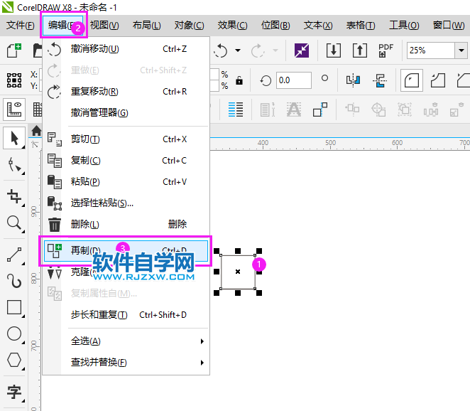Open the 文件(F) menu
This screenshot has width=470, height=411.
(21, 25)
